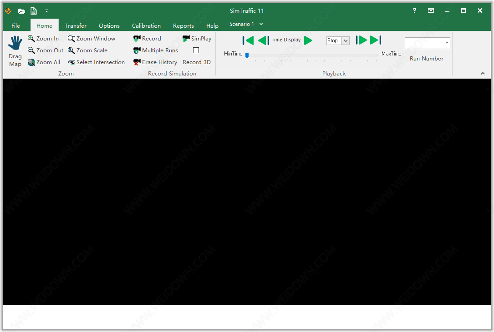Open the Help tab
This screenshot has height=332, width=494.
(x=212, y=26)
